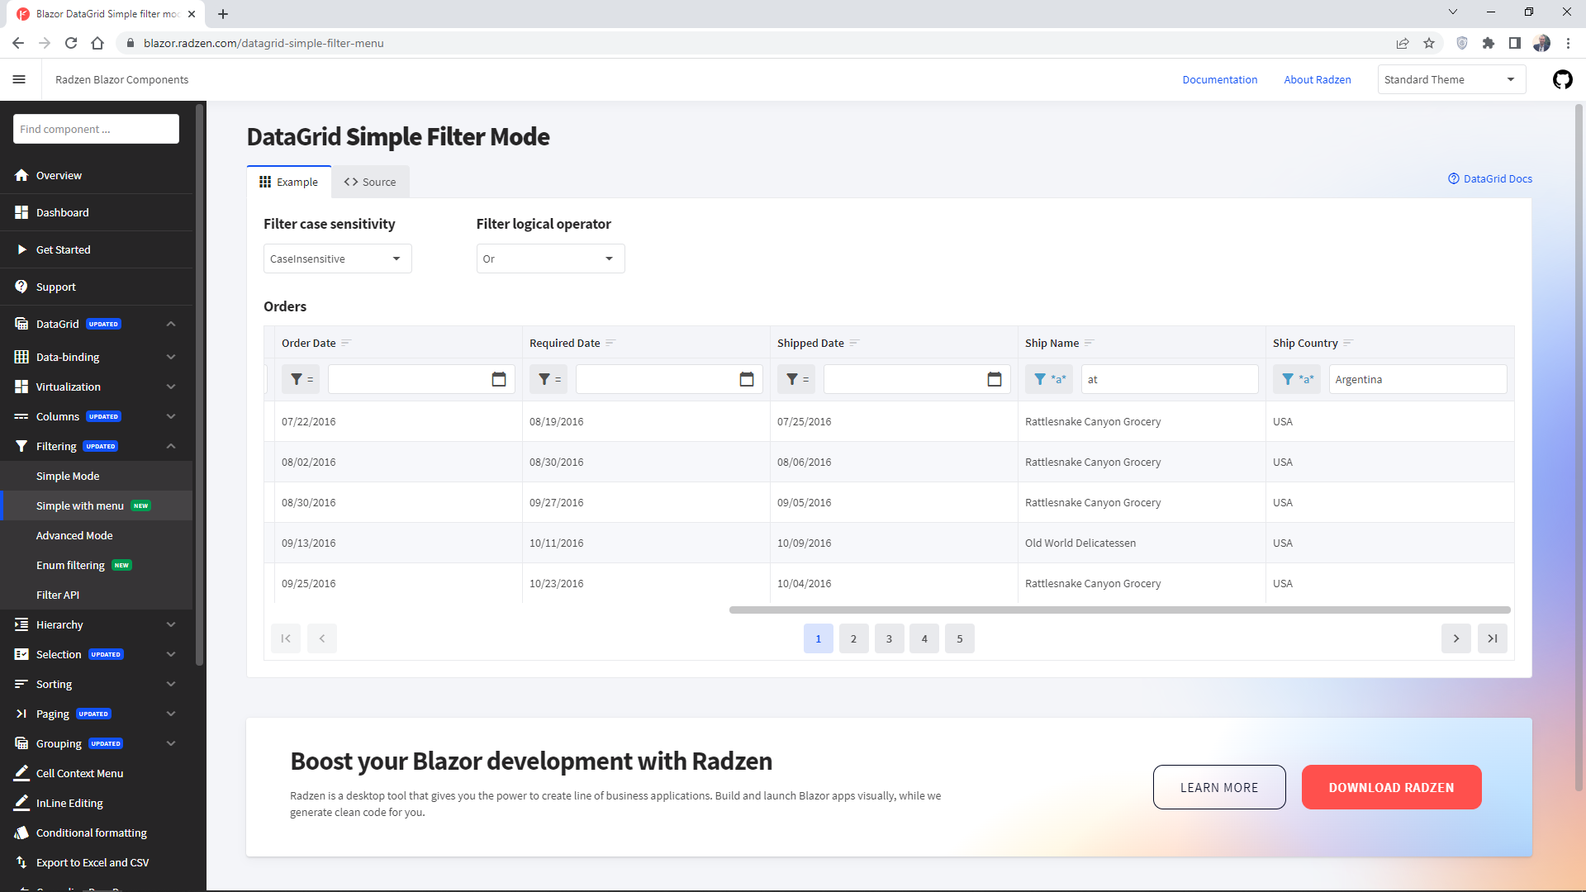This screenshot has width=1586, height=892.
Task: Go to the first page of orders
Action: (x=286, y=638)
